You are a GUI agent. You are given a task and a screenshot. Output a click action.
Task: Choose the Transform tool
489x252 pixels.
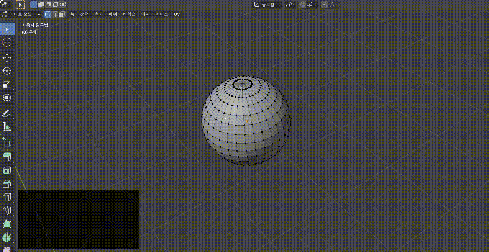pos(7,98)
